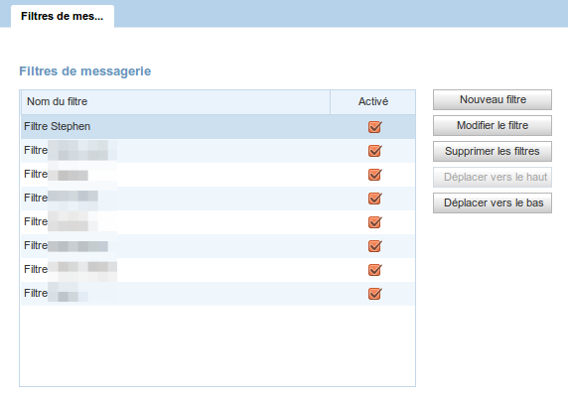Select the Filtres de mes... tab
The height and width of the screenshot is (404, 568).
pos(63,16)
